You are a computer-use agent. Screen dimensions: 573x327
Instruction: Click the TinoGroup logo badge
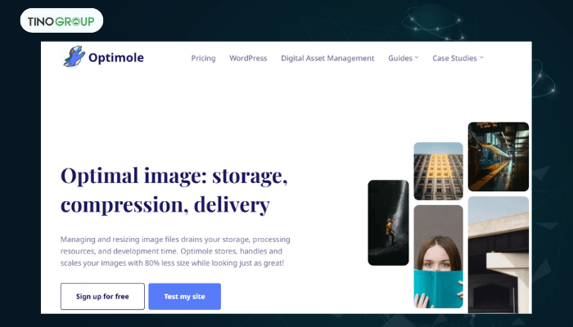(61, 20)
